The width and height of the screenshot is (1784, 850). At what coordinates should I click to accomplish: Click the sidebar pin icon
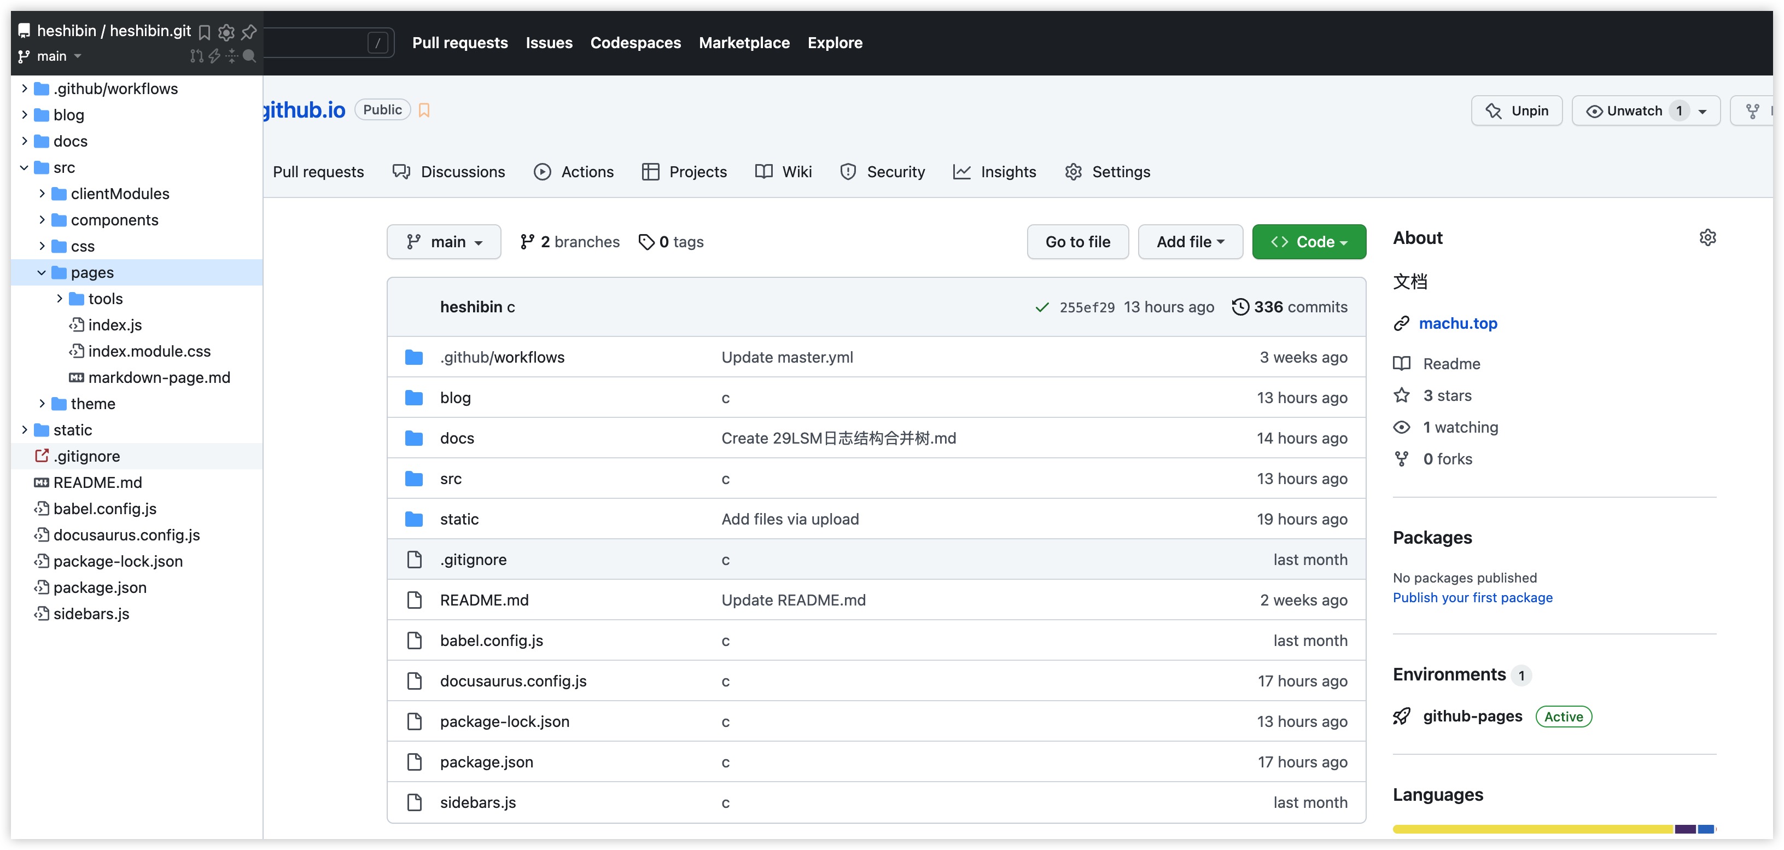pos(249,32)
